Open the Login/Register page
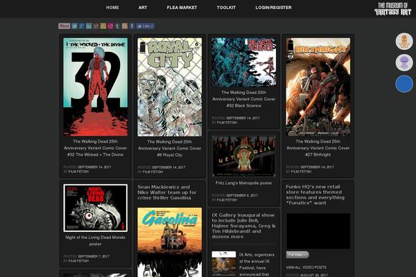Viewport: 416px width, 277px height. [274, 8]
